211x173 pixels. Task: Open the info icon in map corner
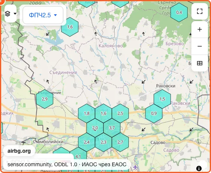point(199,168)
